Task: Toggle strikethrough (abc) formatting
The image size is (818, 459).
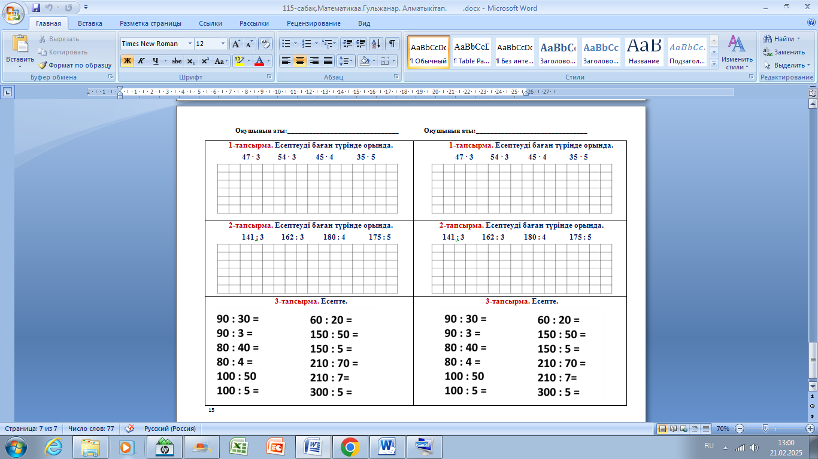Action: 177,61
